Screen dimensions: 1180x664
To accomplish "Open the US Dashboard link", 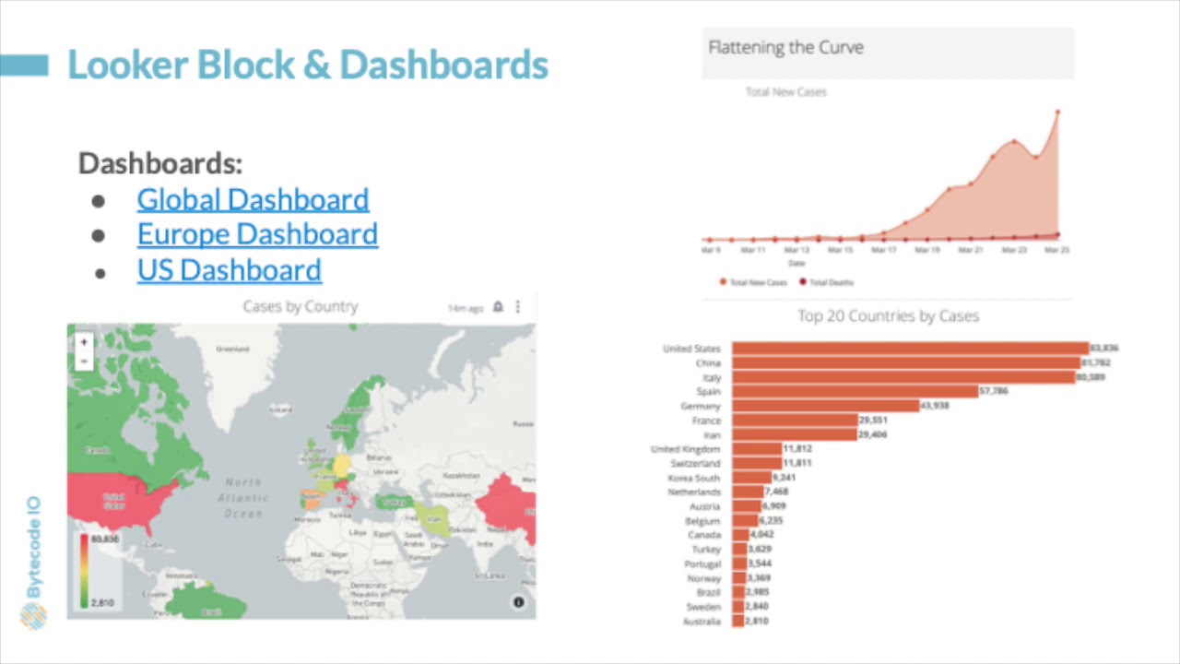I will click(229, 269).
